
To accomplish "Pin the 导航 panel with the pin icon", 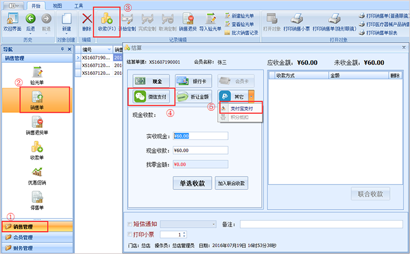I will [x=62, y=49].
